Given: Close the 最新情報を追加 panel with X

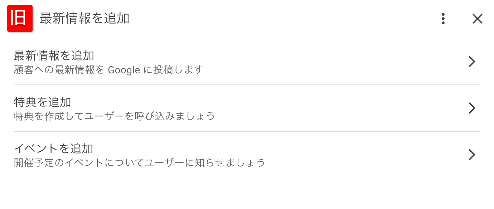Looking at the screenshot, I should point(478,19).
